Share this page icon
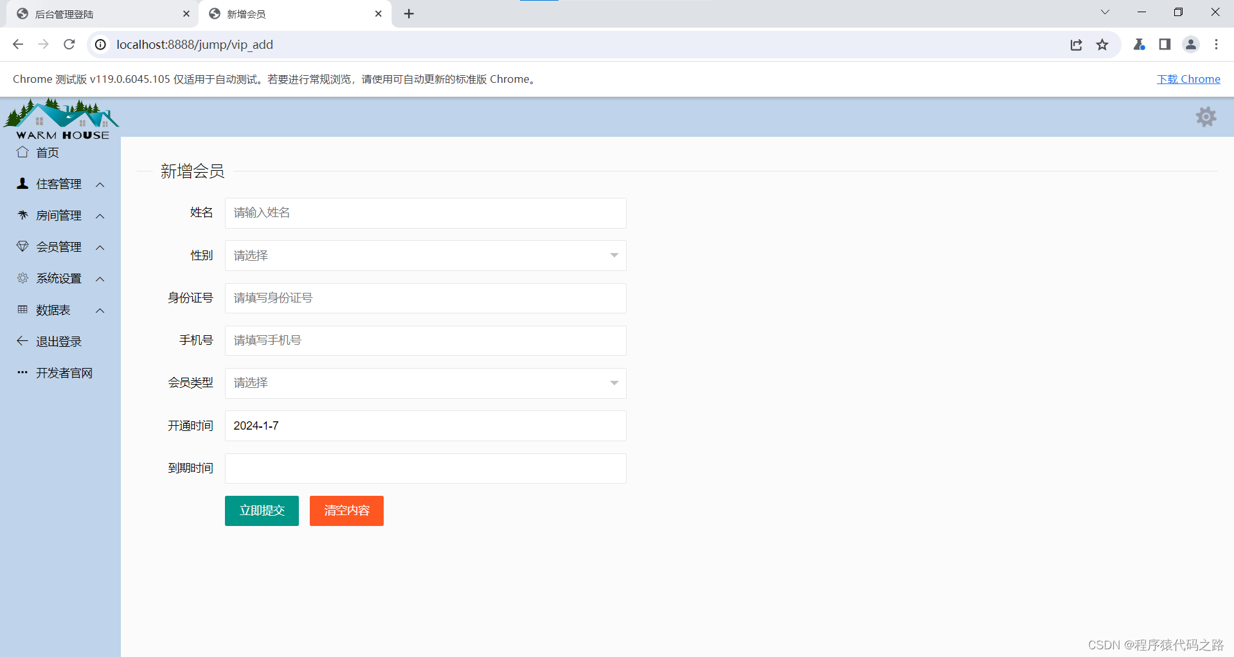Viewport: 1234px width, 657px height. [1077, 44]
